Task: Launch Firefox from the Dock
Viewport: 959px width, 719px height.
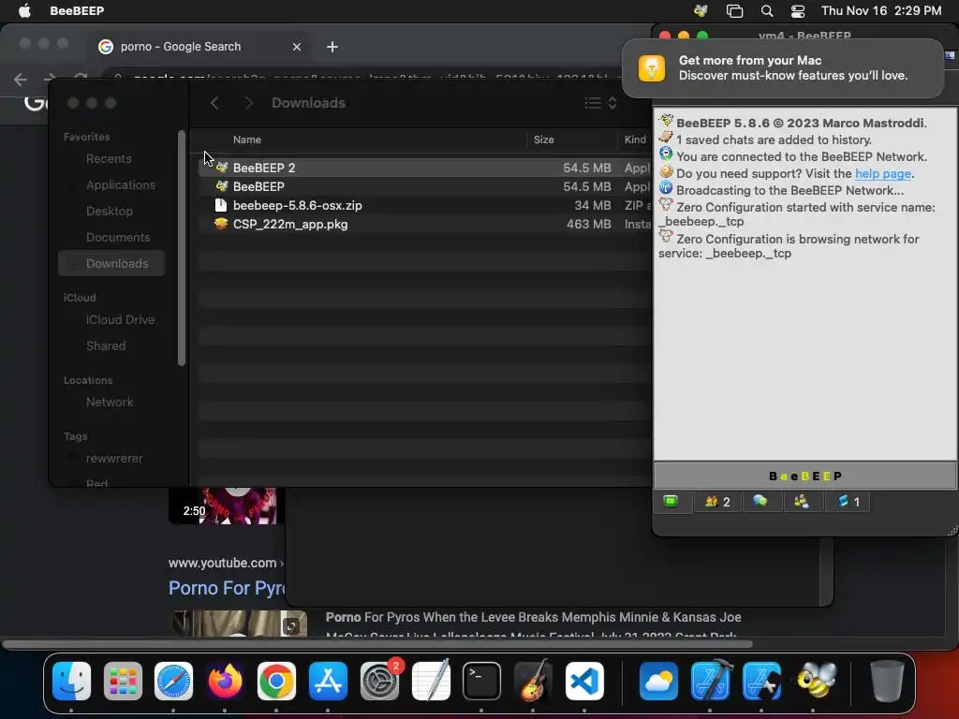Action: point(225,681)
